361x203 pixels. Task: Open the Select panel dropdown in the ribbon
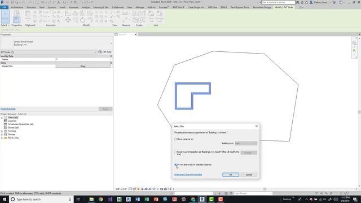(x=5, y=25)
